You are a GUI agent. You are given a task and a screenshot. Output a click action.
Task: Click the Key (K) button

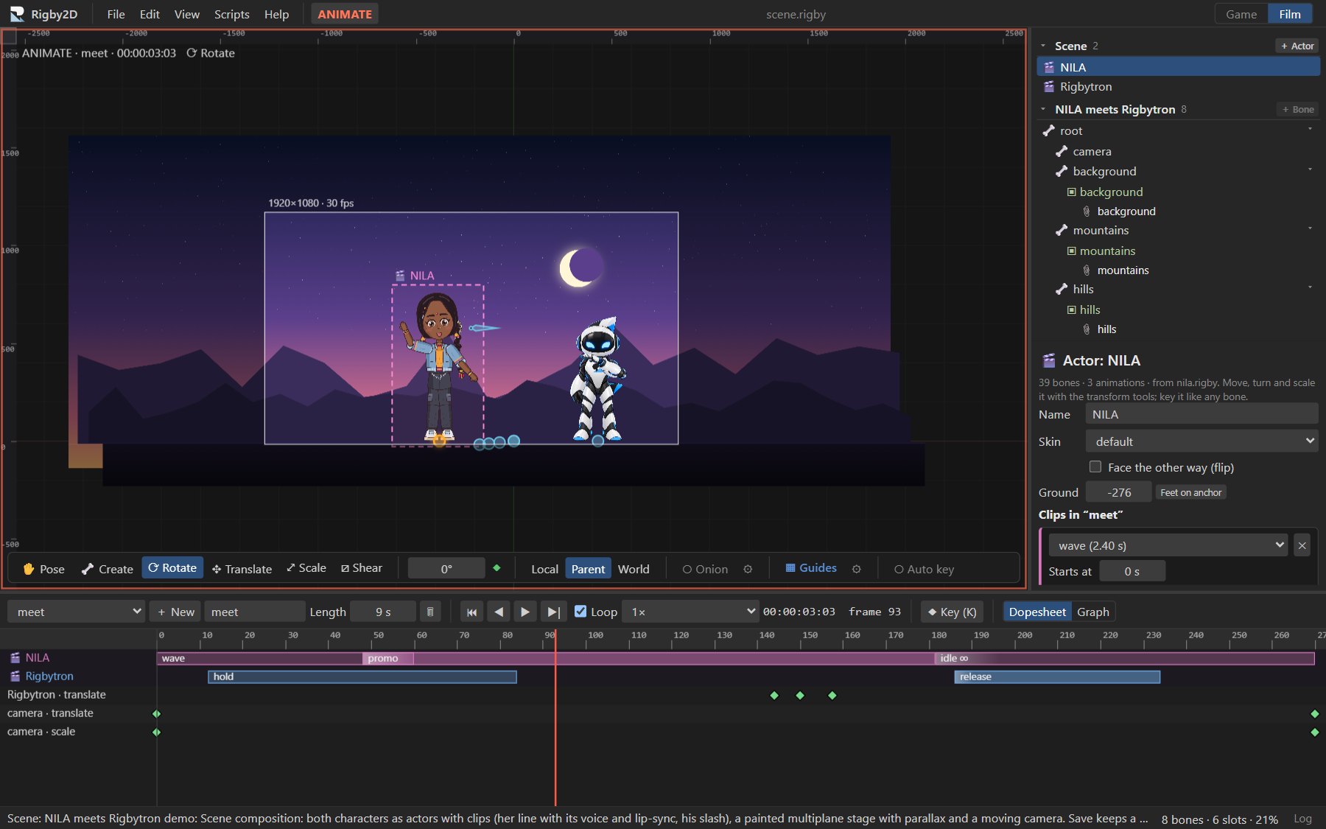coord(952,612)
